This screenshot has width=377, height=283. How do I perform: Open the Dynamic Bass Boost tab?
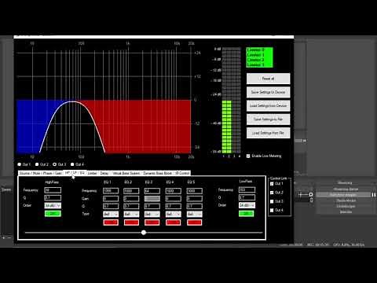(158, 173)
